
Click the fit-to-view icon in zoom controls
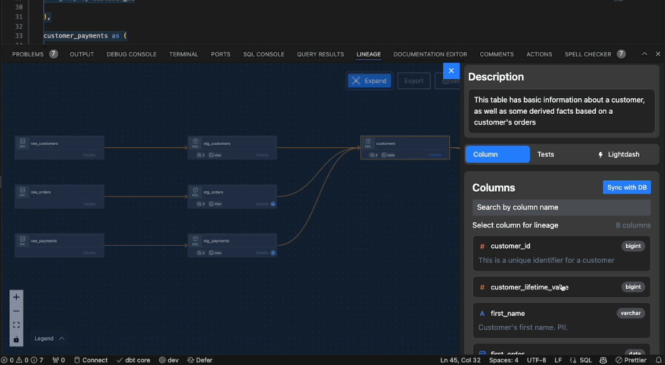pyautogui.click(x=16, y=324)
